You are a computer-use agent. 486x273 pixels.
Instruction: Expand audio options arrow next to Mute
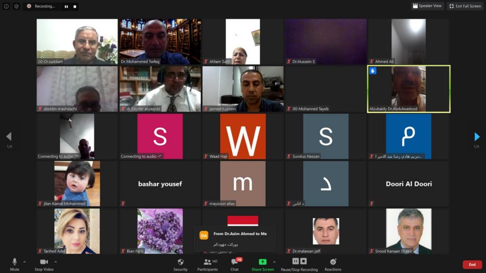coord(25,262)
